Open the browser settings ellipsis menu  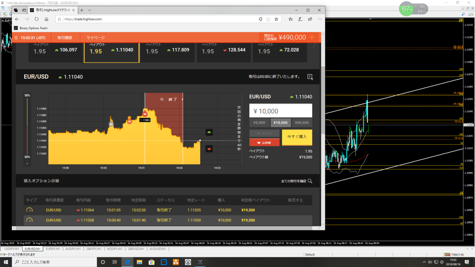point(320,19)
